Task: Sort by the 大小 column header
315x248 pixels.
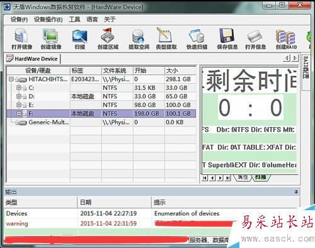Action: [x=180, y=70]
